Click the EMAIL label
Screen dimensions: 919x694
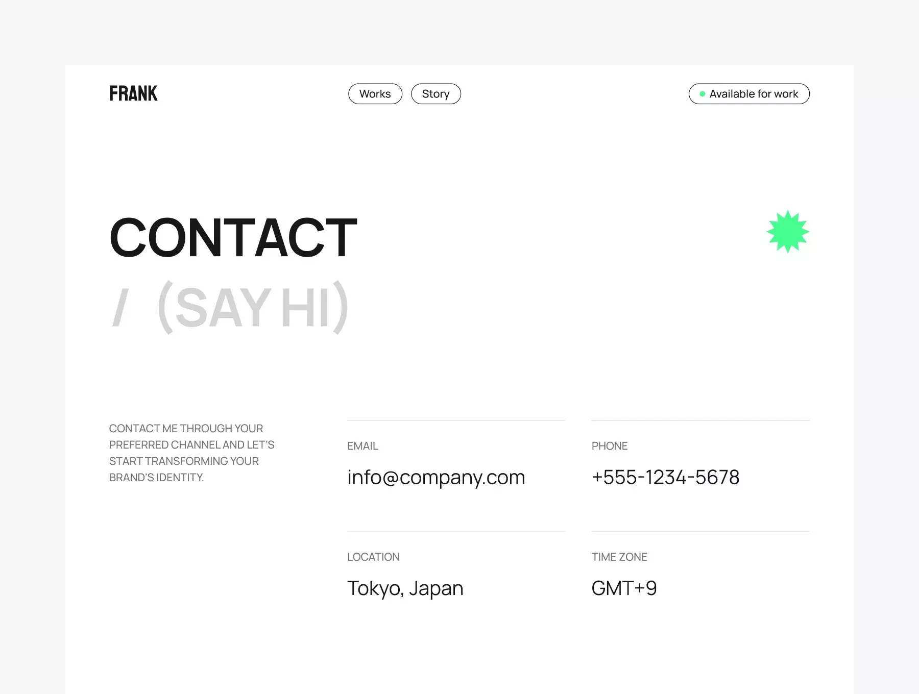point(362,446)
